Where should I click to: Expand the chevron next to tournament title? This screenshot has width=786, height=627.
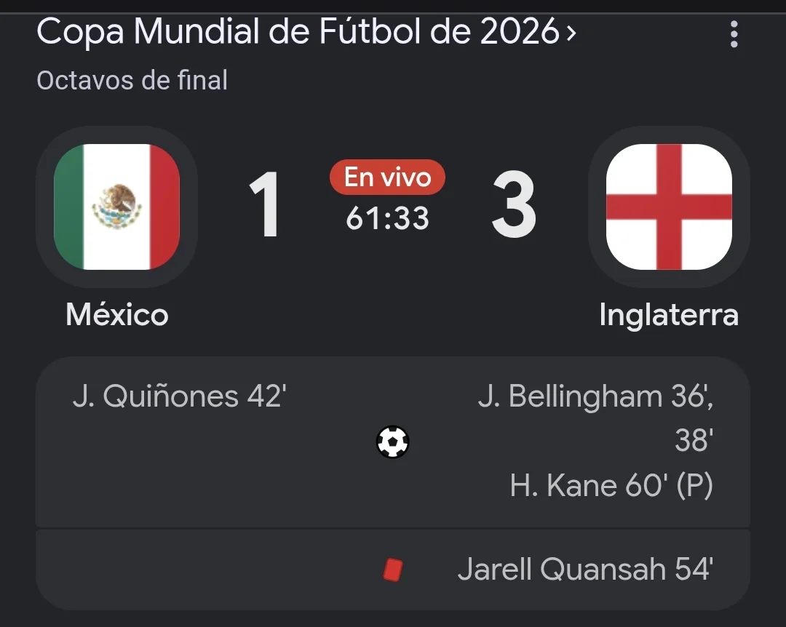[x=571, y=33]
